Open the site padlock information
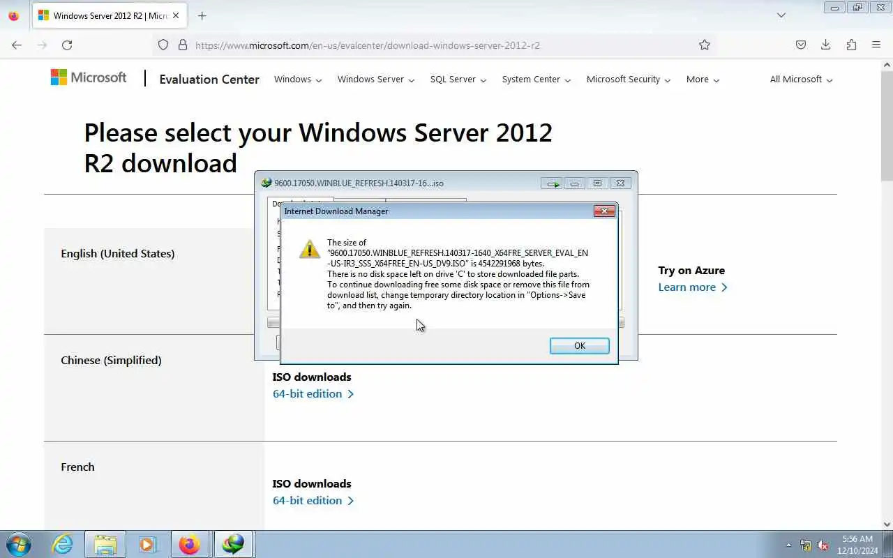The image size is (893, 558). (x=183, y=45)
